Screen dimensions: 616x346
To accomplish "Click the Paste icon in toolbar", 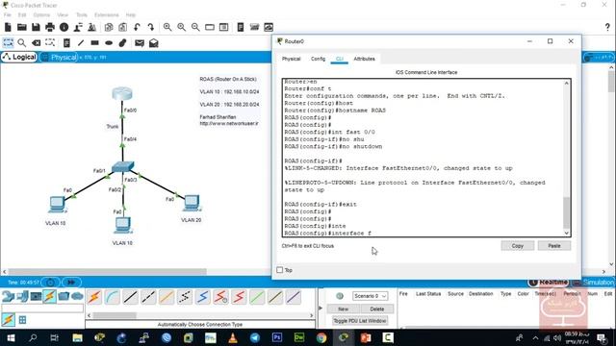I will coord(123,27).
